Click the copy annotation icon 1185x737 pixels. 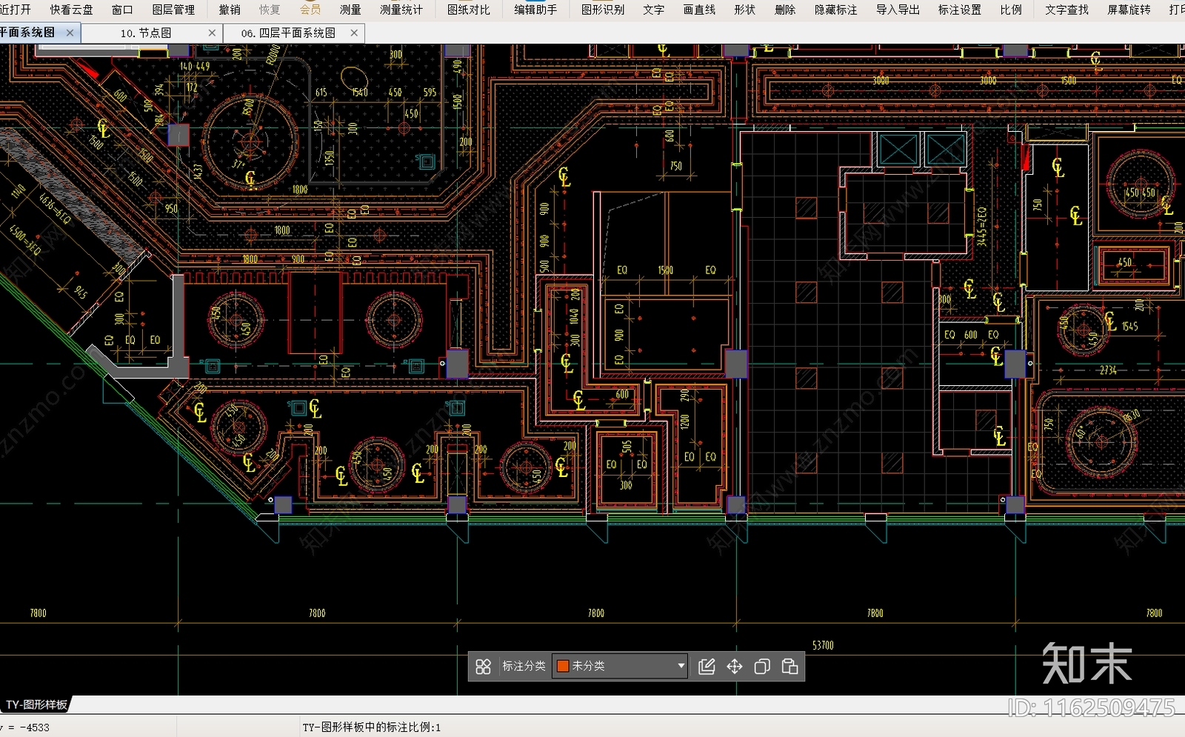[762, 667]
